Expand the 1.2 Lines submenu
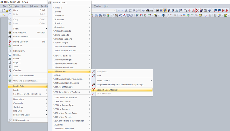Screen dimensions: 230x131 click(x=90, y=11)
